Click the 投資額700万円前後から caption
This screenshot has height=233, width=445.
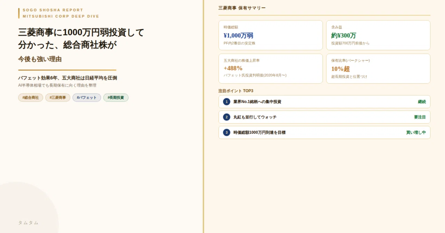350,43
